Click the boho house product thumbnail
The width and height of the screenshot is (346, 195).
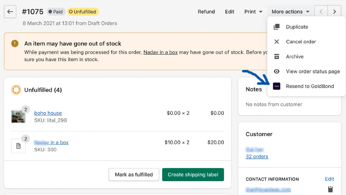pos(18,115)
